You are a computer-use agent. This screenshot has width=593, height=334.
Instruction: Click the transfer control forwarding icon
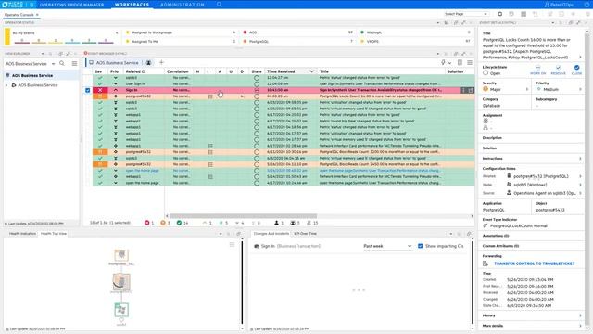click(486, 263)
